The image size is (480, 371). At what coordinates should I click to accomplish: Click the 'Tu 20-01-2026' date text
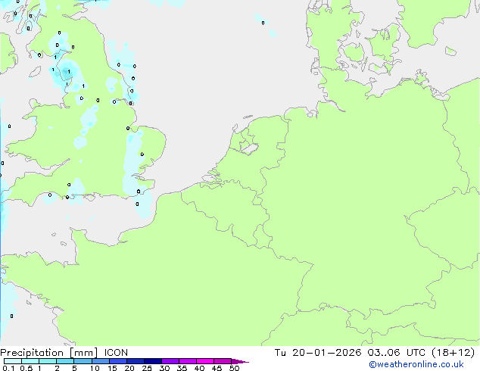click(x=318, y=353)
